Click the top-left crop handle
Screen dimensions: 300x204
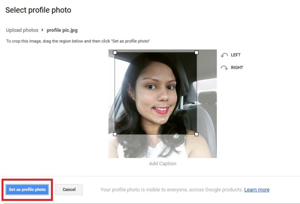(115, 53)
